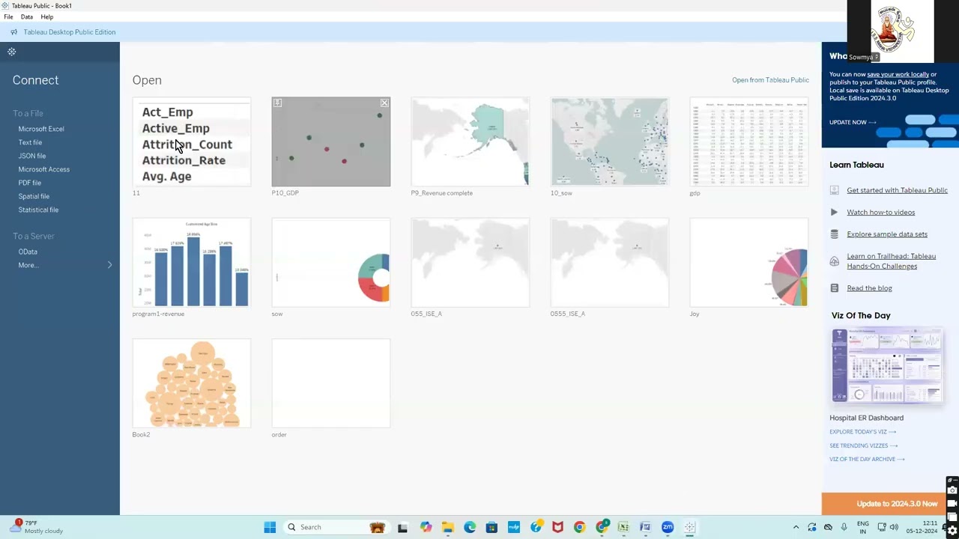Connect to a JSON file
Viewport: 959px width, 539px height.
pyautogui.click(x=32, y=156)
